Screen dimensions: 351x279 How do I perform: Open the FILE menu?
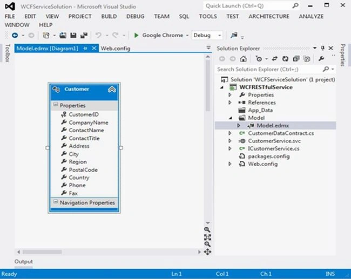(x=10, y=16)
